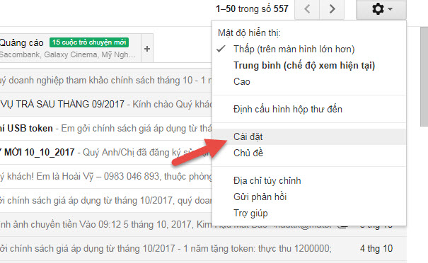This screenshot has width=428, height=263.
Task: Go to the next page of emails
Action: (332, 9)
